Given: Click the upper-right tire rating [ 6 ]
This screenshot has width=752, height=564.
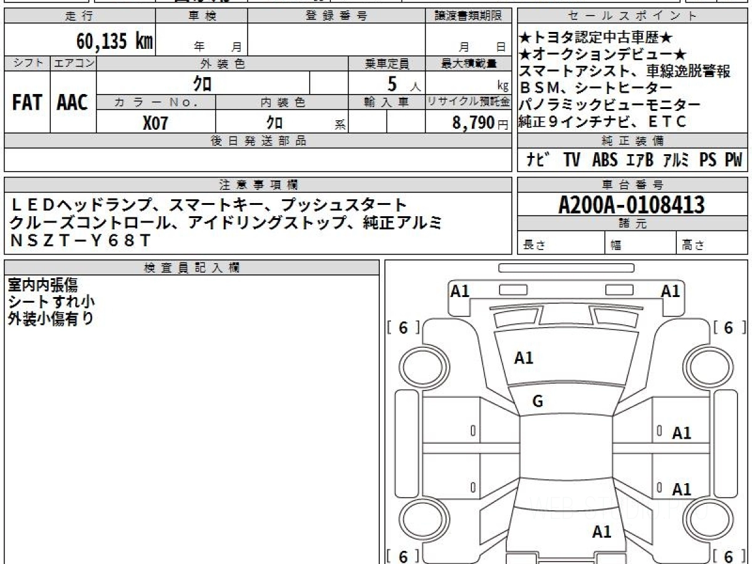Looking at the screenshot, I should (x=729, y=328).
